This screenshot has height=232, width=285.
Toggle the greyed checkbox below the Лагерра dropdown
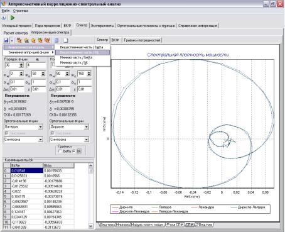click(x=6, y=133)
